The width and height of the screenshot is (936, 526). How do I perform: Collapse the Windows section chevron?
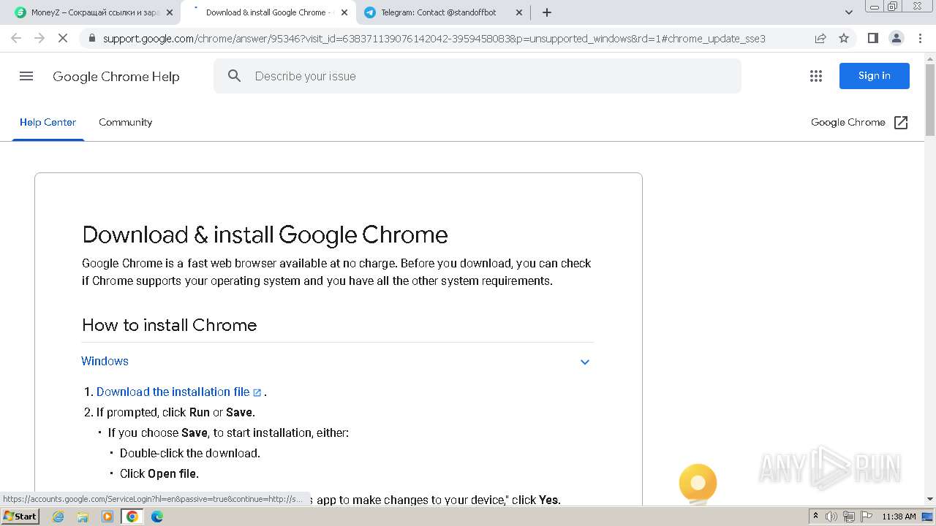[585, 362]
